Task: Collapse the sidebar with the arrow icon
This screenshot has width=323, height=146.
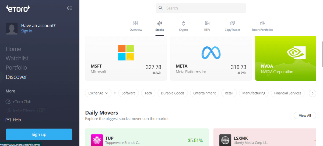Action: (x=69, y=8)
